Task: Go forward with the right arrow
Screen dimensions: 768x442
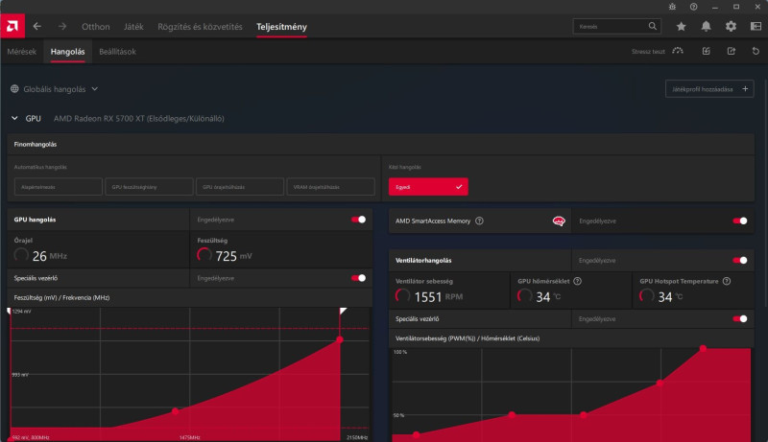Action: tap(62, 27)
